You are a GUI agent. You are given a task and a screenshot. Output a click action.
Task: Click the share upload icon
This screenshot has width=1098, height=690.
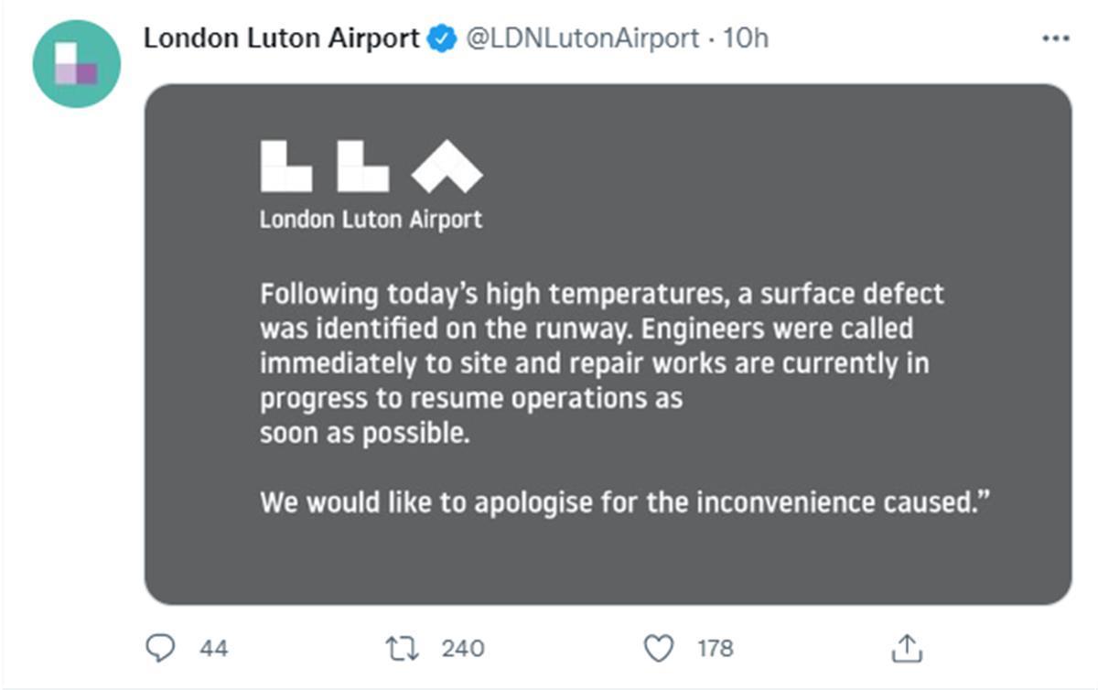(904, 649)
